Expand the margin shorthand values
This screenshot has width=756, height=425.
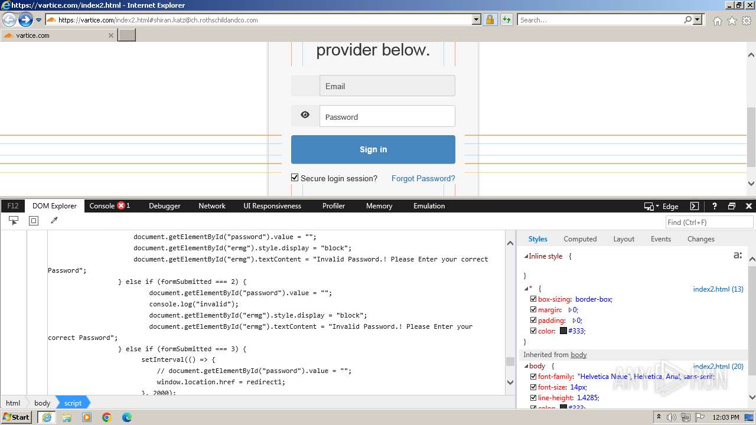[570, 310]
